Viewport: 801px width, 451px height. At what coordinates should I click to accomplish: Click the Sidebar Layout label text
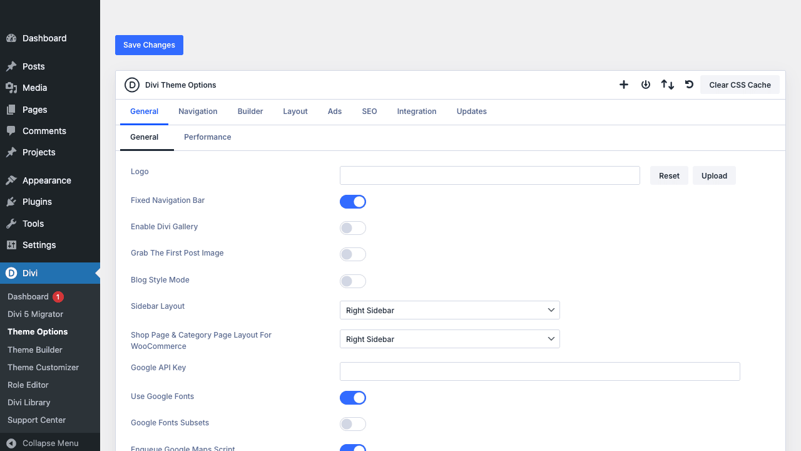click(x=158, y=306)
